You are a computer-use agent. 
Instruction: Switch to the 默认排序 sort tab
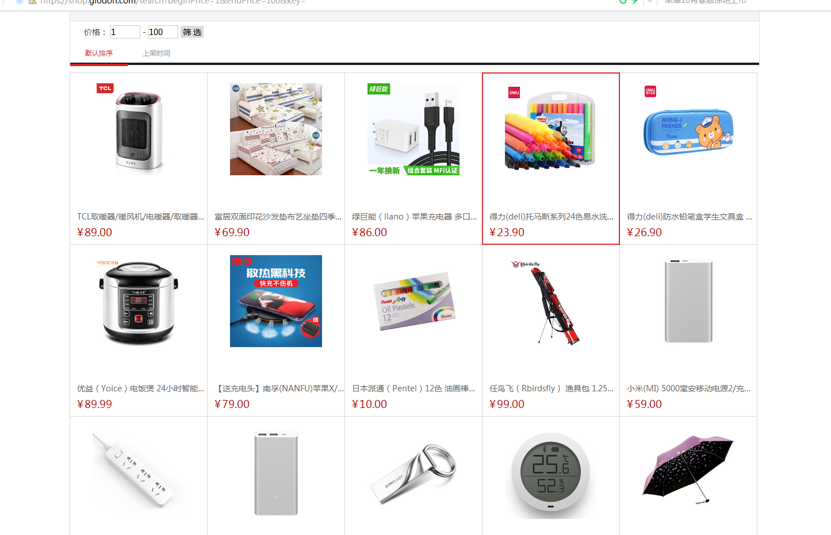tap(99, 53)
